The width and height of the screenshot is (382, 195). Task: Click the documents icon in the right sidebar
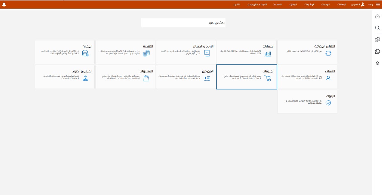pos(377,40)
